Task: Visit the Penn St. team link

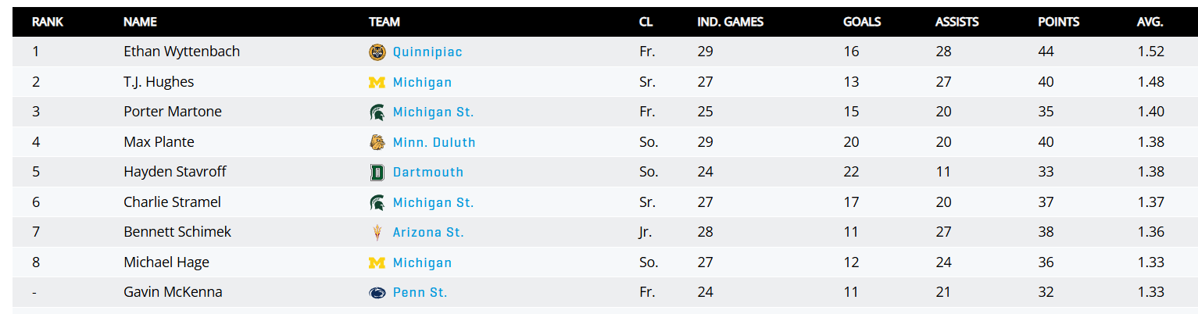Action: [420, 293]
